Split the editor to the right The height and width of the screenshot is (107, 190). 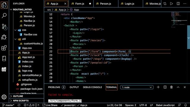pyautogui.click(x=178, y=4)
